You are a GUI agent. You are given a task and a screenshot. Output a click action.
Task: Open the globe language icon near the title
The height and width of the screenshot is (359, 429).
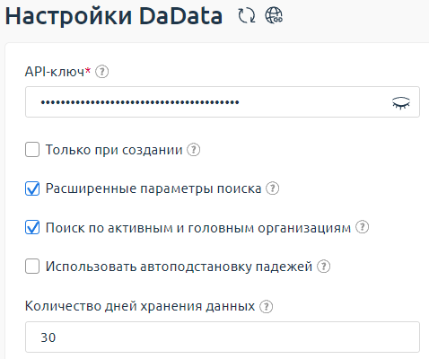click(274, 15)
